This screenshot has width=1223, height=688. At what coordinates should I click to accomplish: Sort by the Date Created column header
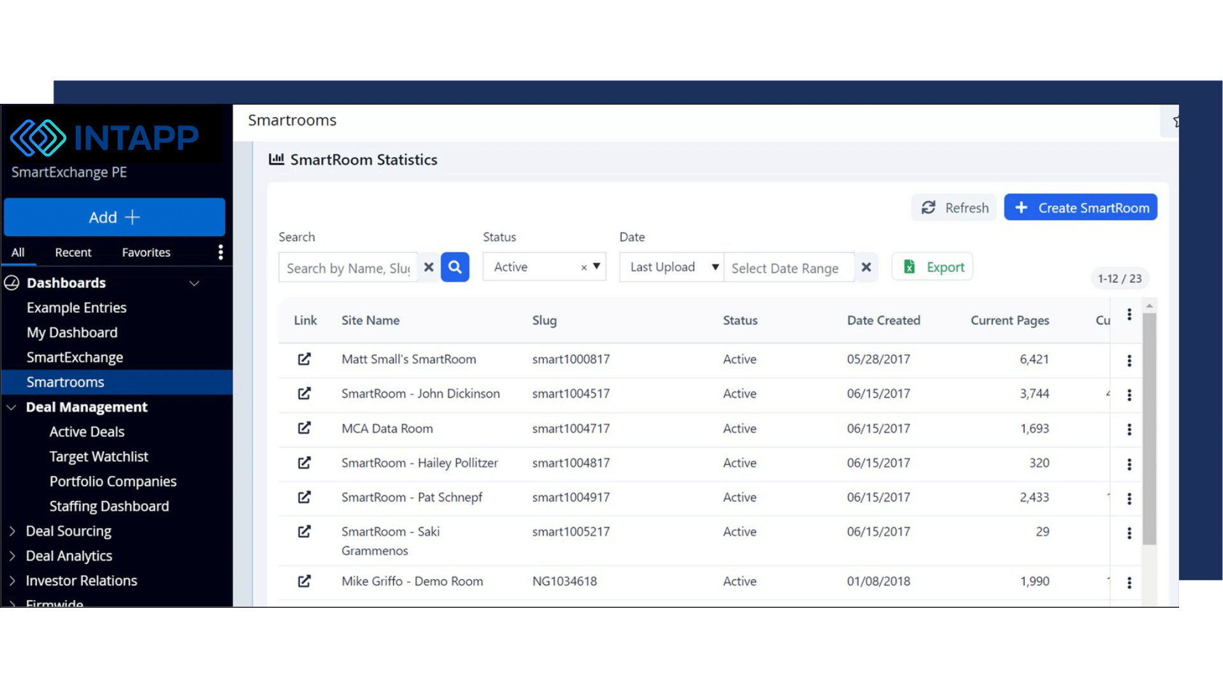point(883,320)
